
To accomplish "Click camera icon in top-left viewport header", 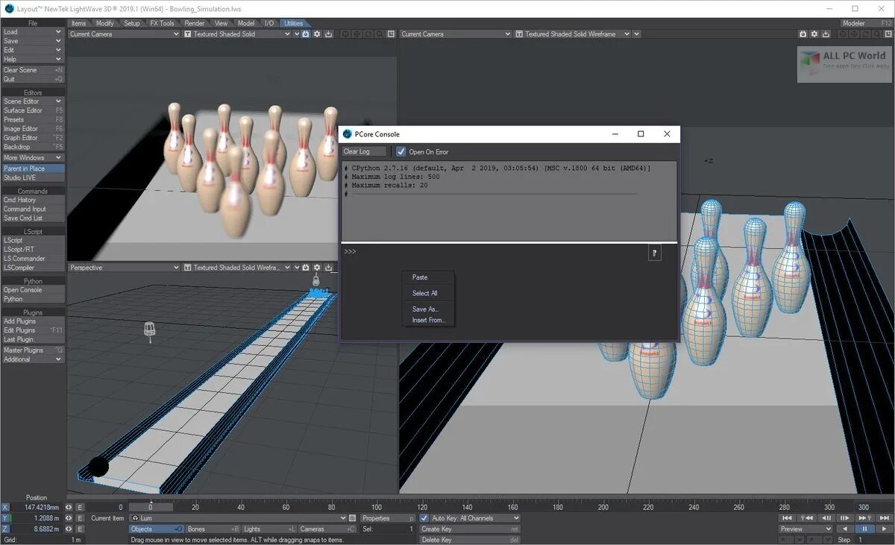I will [x=306, y=34].
